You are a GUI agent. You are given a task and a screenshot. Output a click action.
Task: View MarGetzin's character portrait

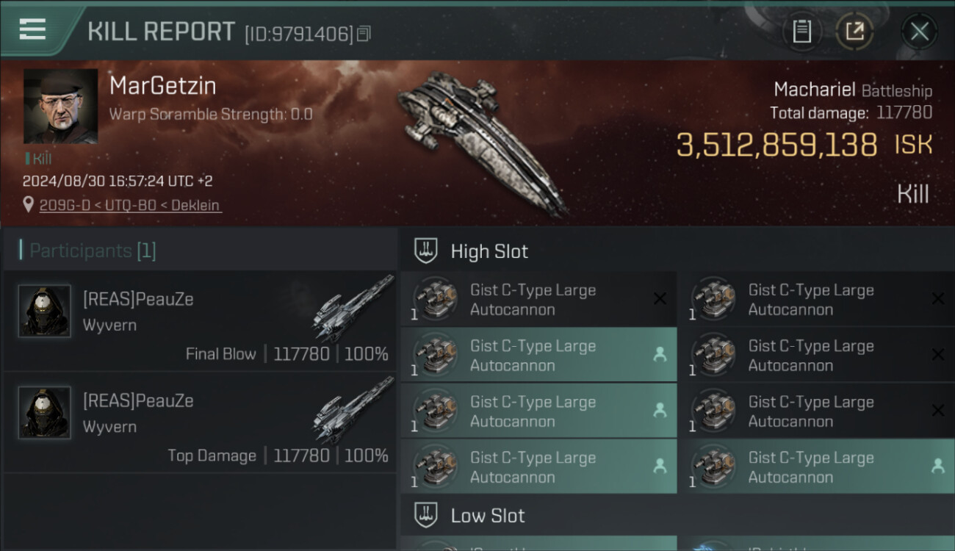click(x=60, y=106)
